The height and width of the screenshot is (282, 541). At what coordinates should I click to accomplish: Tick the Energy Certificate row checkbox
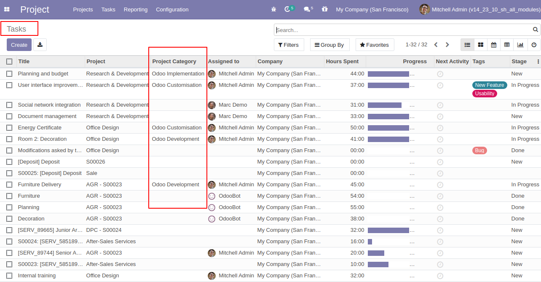click(x=9, y=128)
